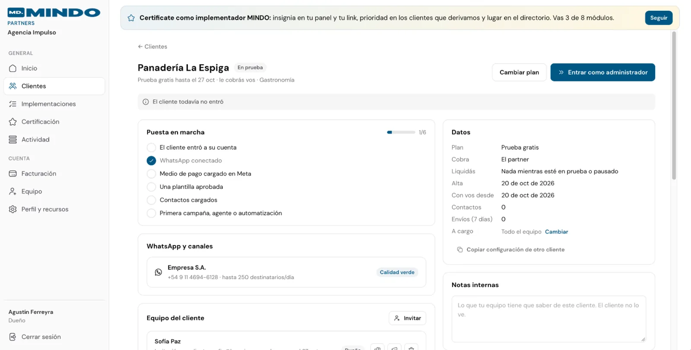Image resolution: width=691 pixels, height=350 pixels.
Task: Click the Cerrar sesión logout icon
Action: [x=13, y=337]
